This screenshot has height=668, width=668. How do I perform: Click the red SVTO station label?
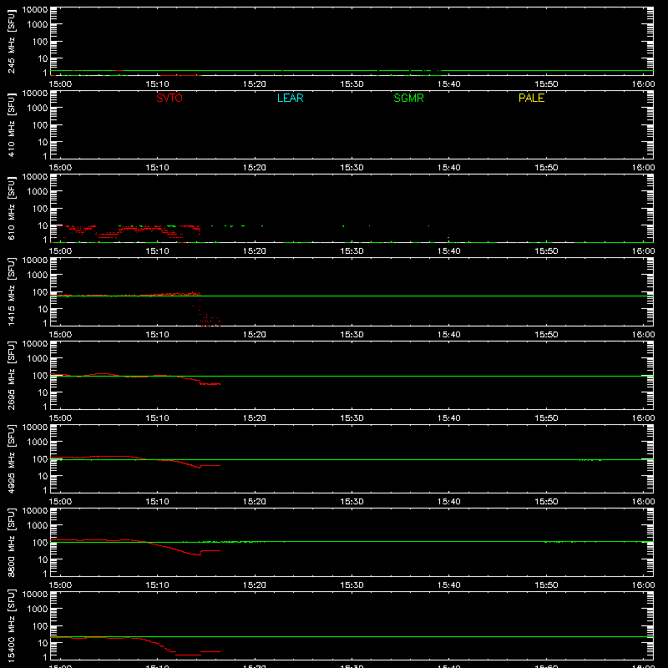pos(170,98)
